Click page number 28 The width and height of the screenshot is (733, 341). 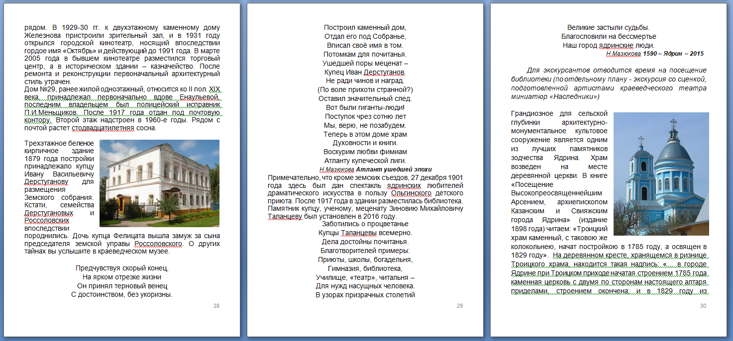[216, 306]
